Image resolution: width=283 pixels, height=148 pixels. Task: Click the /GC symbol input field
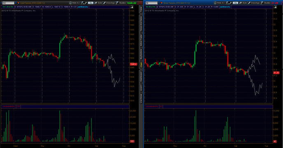(8, 3)
